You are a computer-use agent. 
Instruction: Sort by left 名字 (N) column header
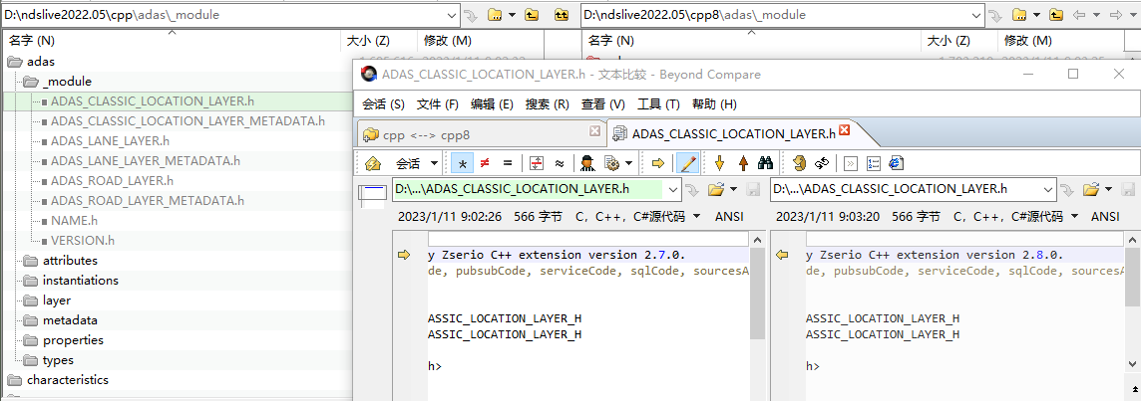click(x=172, y=41)
